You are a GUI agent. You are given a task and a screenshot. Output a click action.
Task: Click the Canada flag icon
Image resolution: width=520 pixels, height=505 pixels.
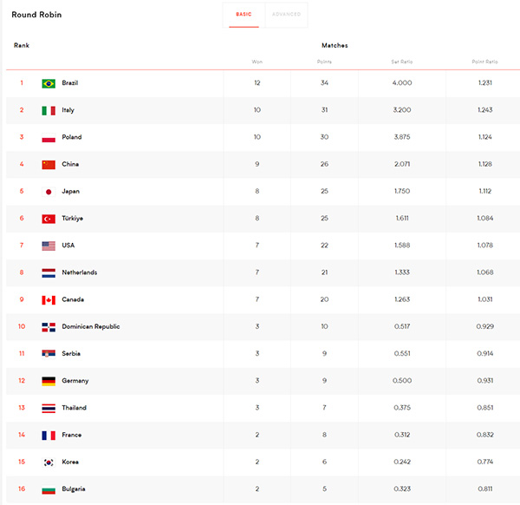(49, 300)
